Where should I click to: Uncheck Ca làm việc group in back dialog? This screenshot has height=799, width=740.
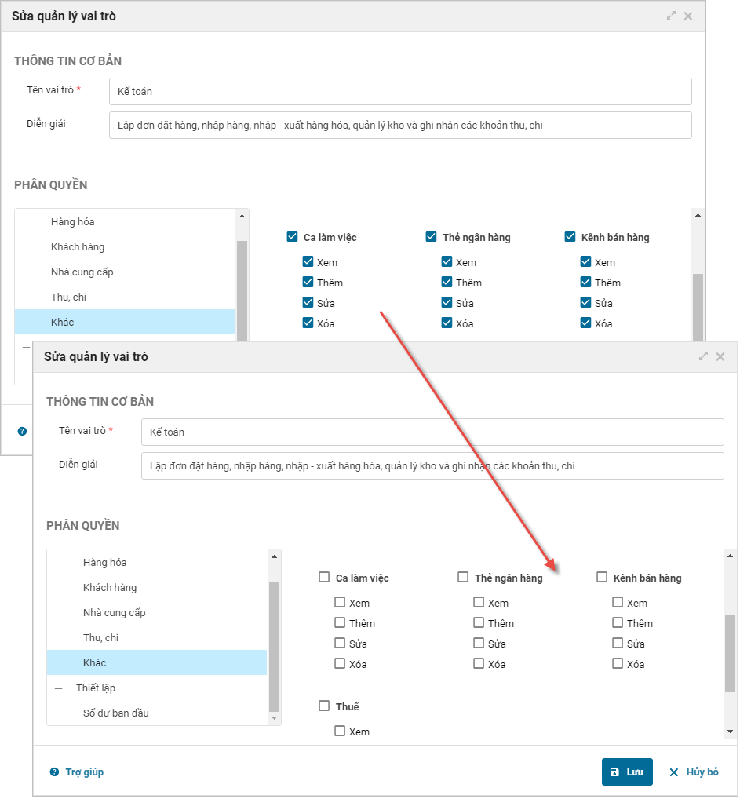click(292, 236)
